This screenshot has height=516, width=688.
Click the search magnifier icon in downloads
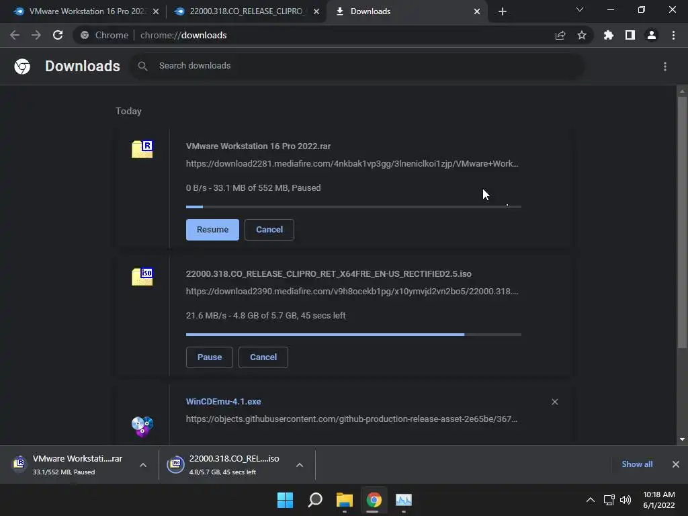tap(142, 66)
